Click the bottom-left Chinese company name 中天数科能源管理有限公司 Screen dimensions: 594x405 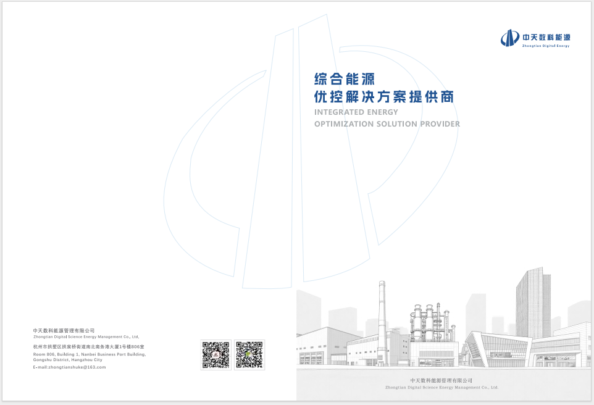pos(64,331)
